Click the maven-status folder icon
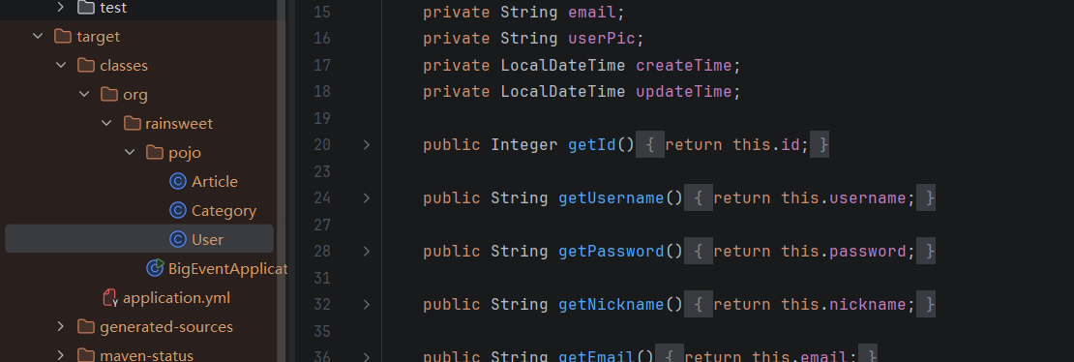Screen dimensions: 1074x362 (85, 355)
